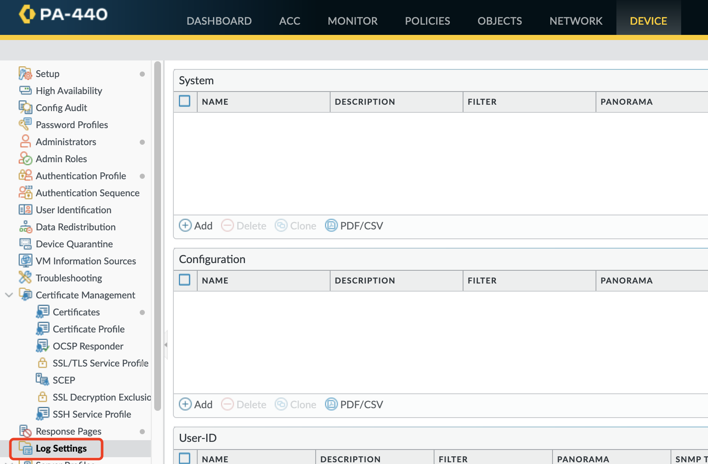Click the Response Pages icon
Screen dimensions: 708x464
click(25, 431)
